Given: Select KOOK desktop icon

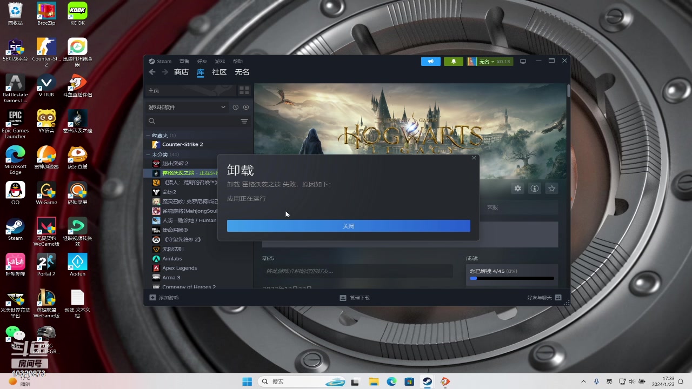Looking at the screenshot, I should point(77,14).
